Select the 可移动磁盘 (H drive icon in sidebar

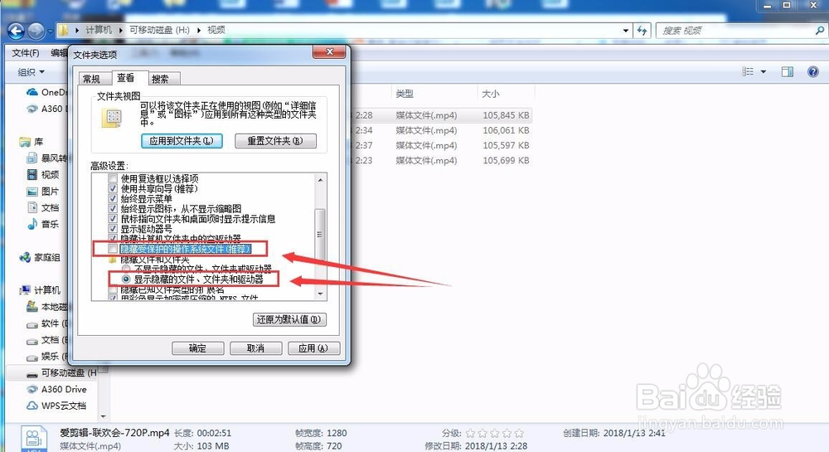pos(32,374)
